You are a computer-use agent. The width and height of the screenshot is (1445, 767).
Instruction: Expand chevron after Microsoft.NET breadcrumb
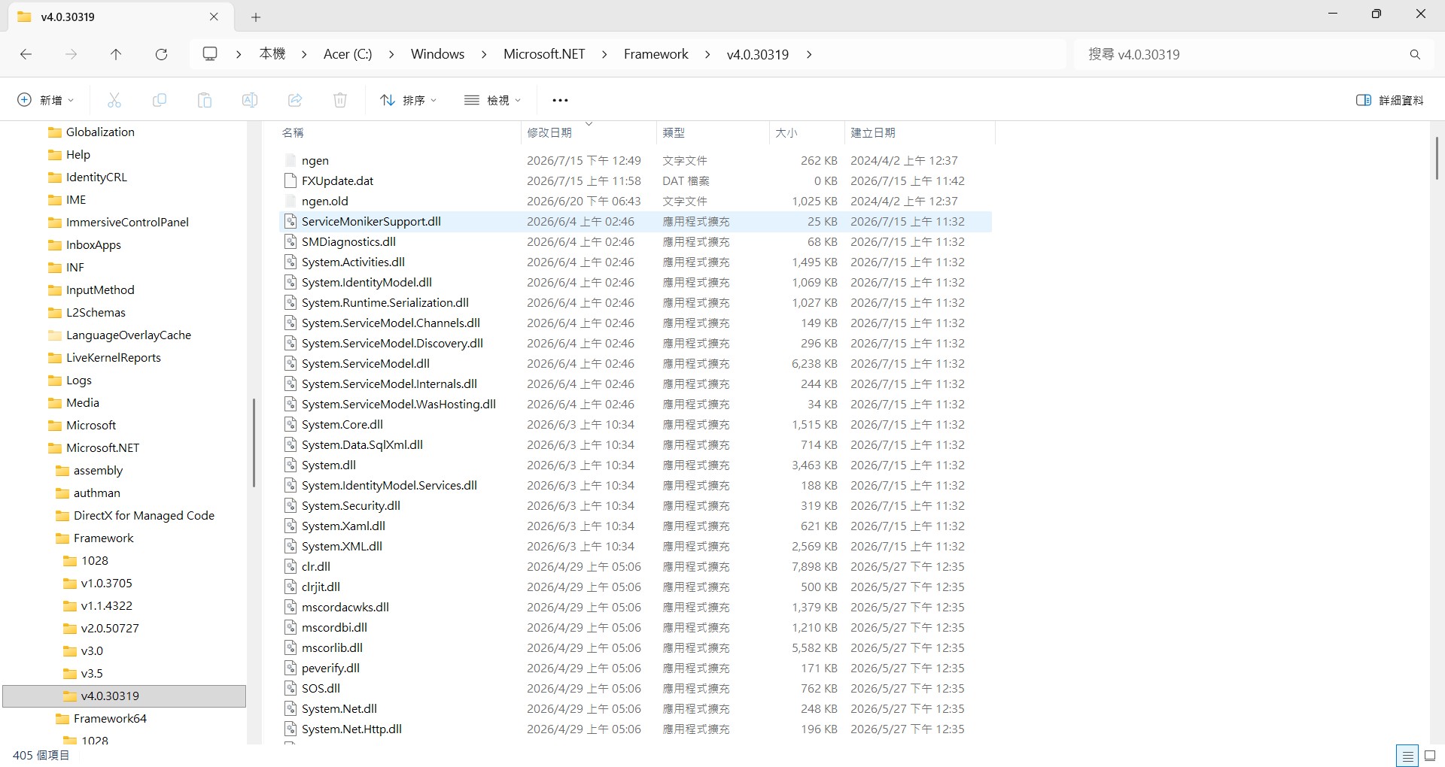click(604, 54)
